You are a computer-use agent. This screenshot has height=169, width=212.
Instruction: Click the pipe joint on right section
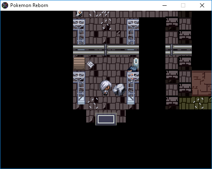click(x=171, y=50)
